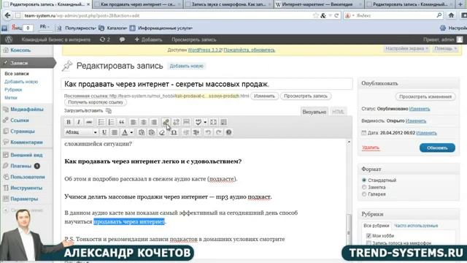This screenshot has height=263, width=467.
Task: Focus the post title input field
Action: (x=207, y=84)
